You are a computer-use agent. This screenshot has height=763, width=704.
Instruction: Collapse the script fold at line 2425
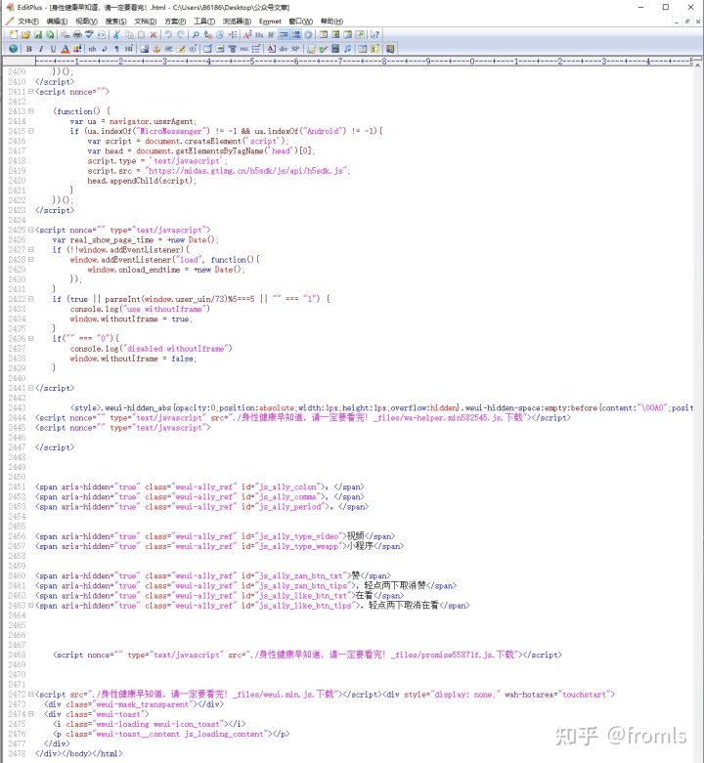tap(31, 230)
